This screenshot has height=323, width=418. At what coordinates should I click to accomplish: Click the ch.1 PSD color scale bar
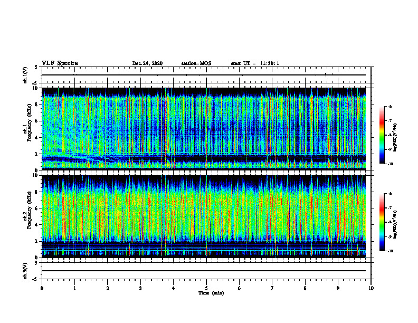pos(382,135)
